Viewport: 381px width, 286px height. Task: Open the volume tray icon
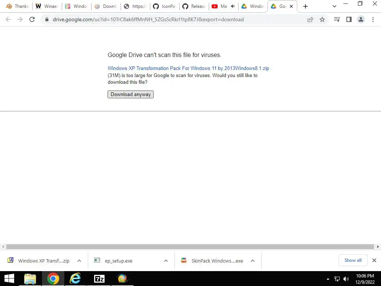tap(346, 279)
